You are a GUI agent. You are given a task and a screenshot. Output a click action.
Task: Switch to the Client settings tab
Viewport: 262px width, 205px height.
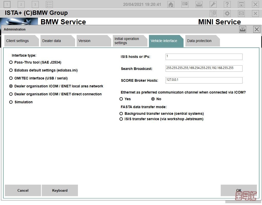[21, 41]
